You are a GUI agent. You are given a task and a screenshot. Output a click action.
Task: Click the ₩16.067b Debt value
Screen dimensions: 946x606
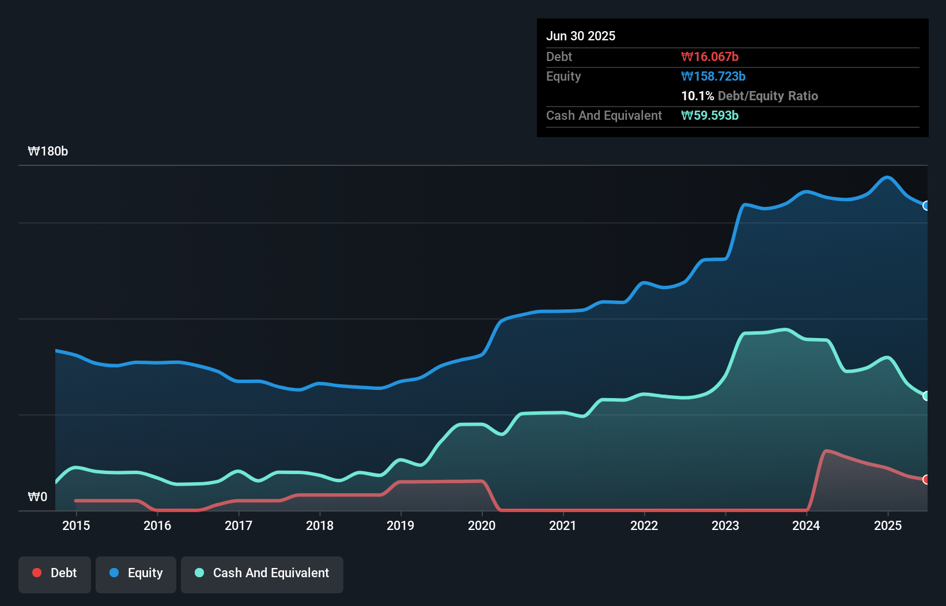coord(710,56)
